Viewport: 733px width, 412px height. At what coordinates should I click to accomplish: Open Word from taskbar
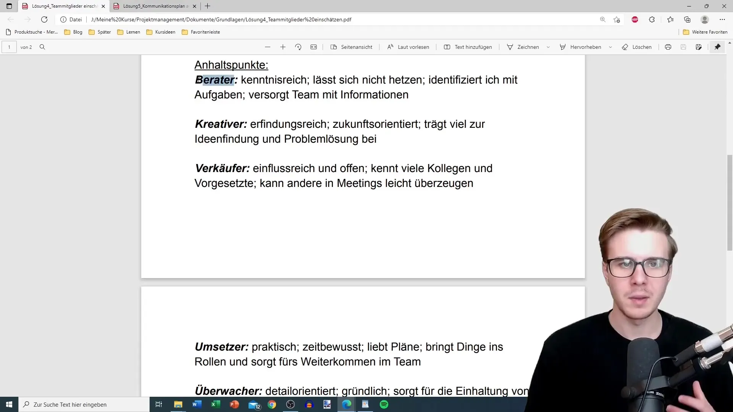point(197,404)
